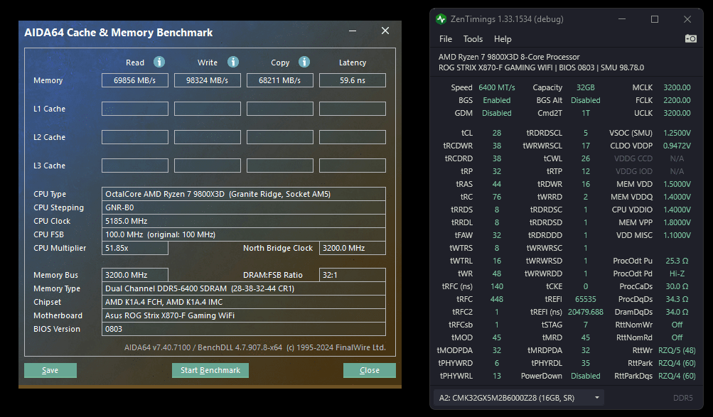
Task: Click the tREFI (ns) value 20479.688
Action: (x=586, y=312)
